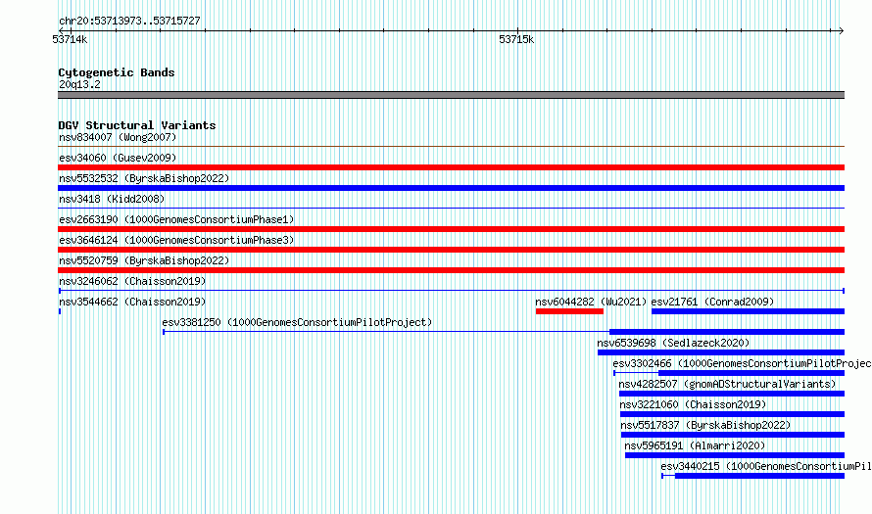Open nsv5965191 (Almarri2020) label
Viewport: 872px width, 514px height.
[x=695, y=445]
